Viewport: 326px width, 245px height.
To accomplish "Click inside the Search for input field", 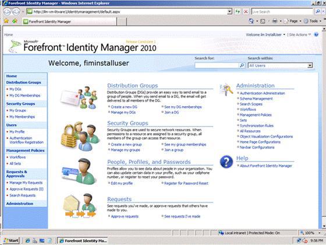I will (217, 65).
